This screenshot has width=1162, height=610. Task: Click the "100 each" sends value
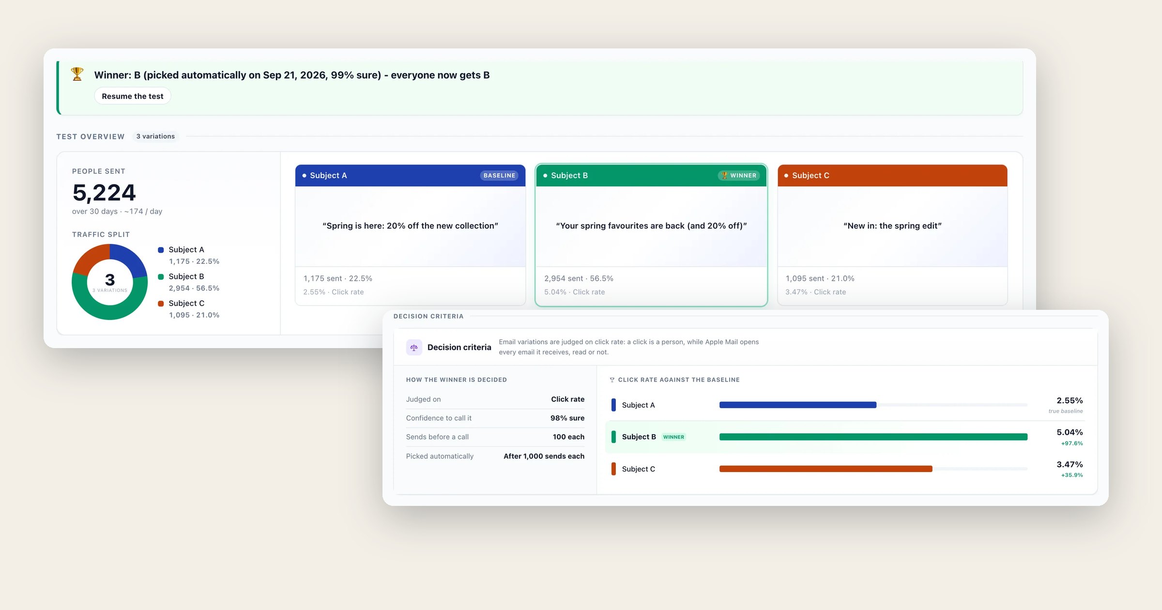pyautogui.click(x=568, y=437)
